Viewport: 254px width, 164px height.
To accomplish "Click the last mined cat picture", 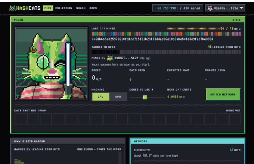I will tap(52, 64).
